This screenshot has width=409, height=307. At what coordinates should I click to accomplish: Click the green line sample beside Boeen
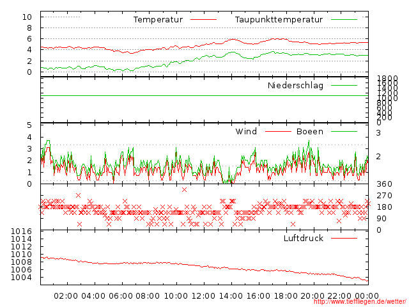pos(344,131)
